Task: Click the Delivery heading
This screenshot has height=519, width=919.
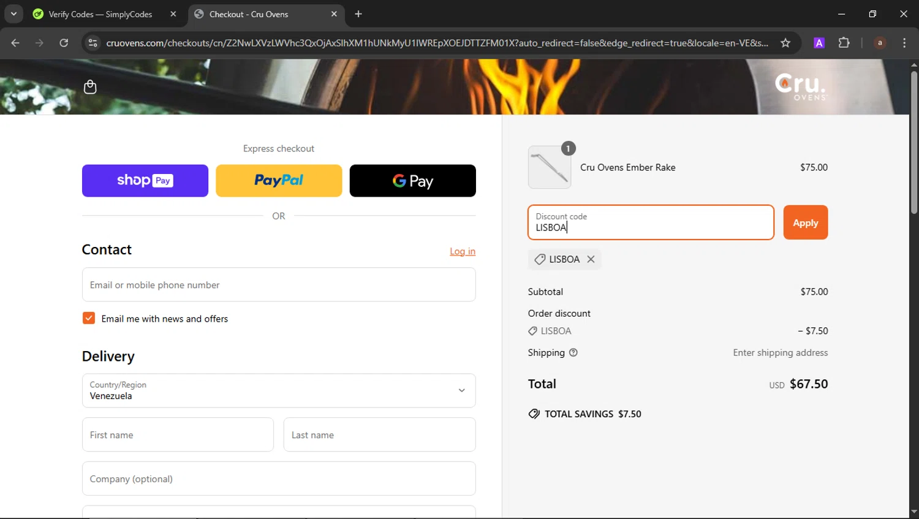Action: [x=108, y=357]
